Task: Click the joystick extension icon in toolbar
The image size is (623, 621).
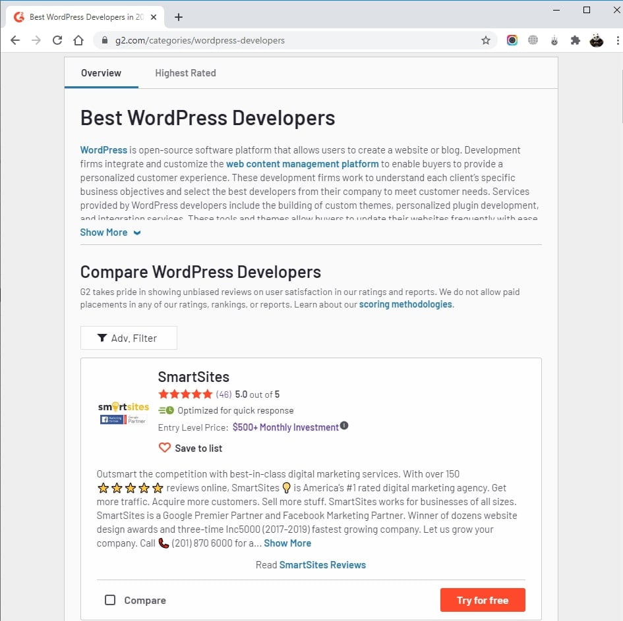Action: point(554,40)
